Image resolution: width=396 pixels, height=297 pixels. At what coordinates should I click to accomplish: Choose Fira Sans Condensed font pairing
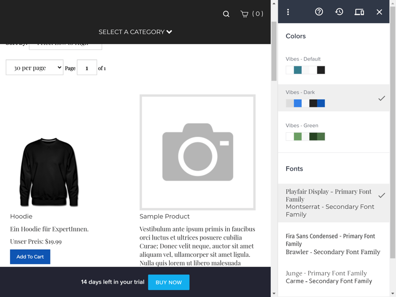coord(333,244)
